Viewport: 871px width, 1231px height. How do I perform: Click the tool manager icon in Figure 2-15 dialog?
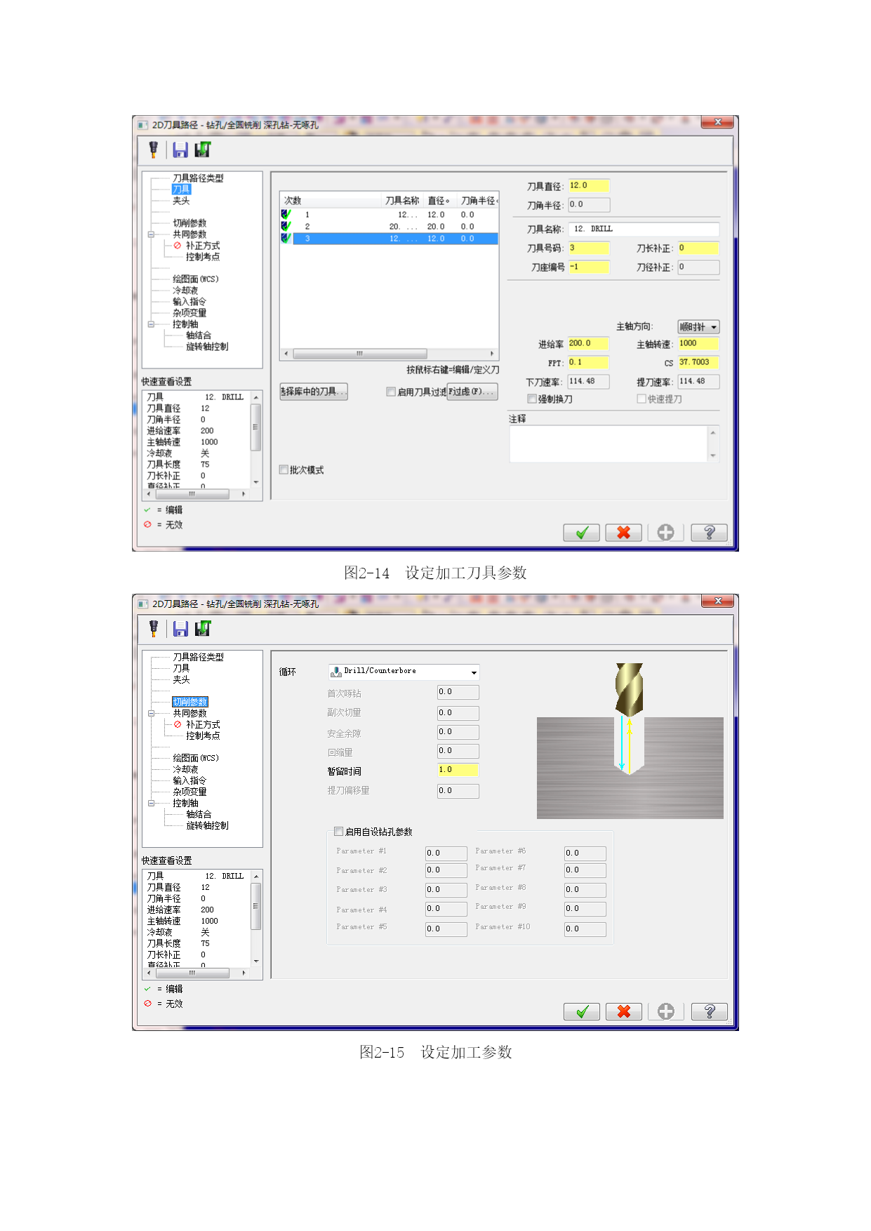click(154, 628)
